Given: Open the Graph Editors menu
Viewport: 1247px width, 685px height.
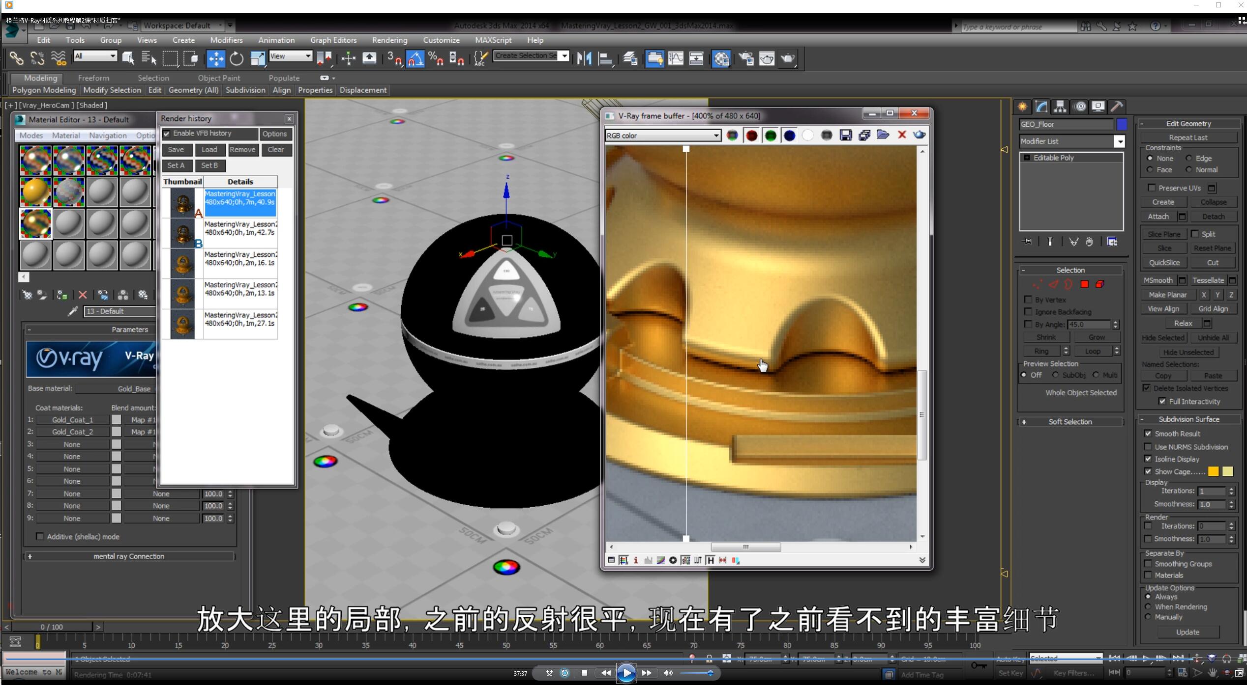Looking at the screenshot, I should point(333,40).
